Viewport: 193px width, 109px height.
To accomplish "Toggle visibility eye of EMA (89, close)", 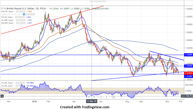I will tap(17, 23).
